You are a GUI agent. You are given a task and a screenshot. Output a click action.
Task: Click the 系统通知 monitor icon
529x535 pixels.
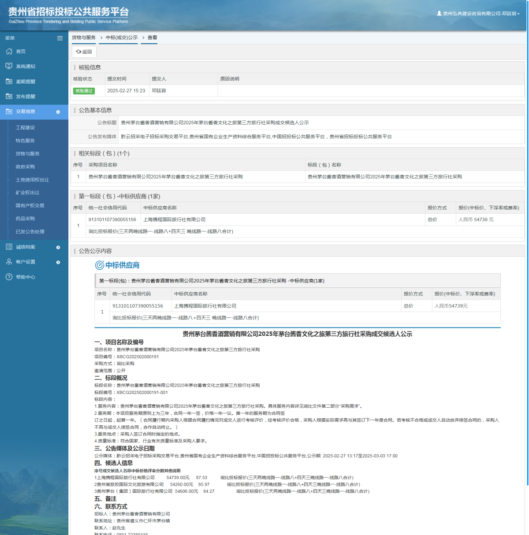click(9, 66)
